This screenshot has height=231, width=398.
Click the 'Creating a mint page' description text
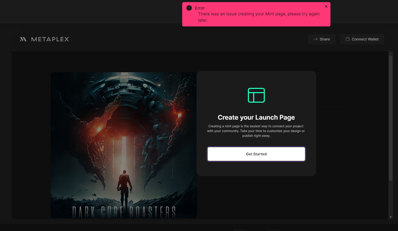256,131
